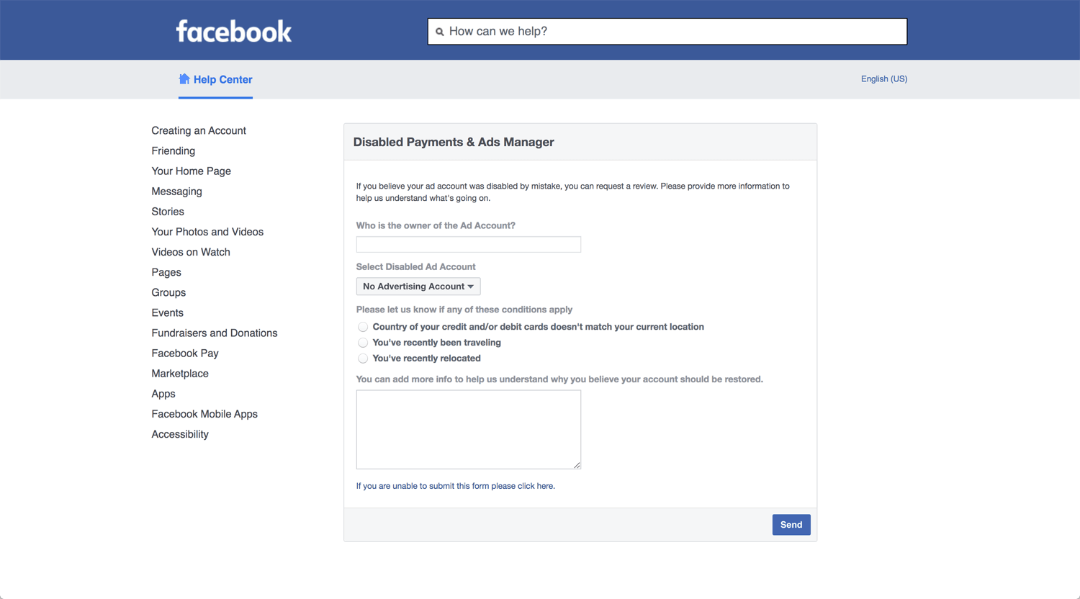This screenshot has height=599, width=1080.
Task: Open the Groups help topic
Action: pyautogui.click(x=168, y=292)
